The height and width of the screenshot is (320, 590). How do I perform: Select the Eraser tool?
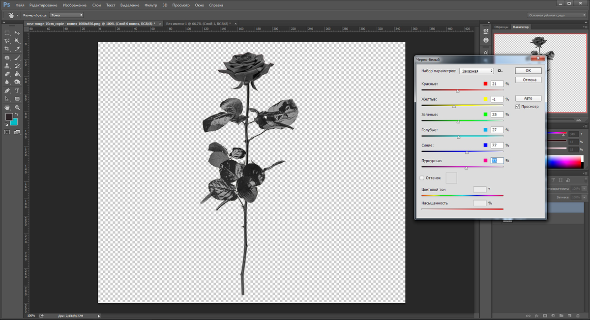(7, 74)
